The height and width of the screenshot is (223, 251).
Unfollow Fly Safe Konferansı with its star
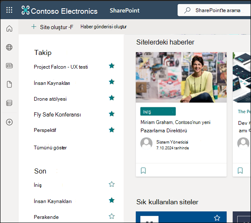112,114
